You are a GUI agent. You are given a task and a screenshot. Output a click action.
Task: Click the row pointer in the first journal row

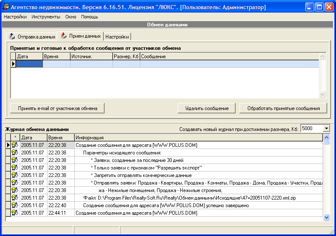8,145
